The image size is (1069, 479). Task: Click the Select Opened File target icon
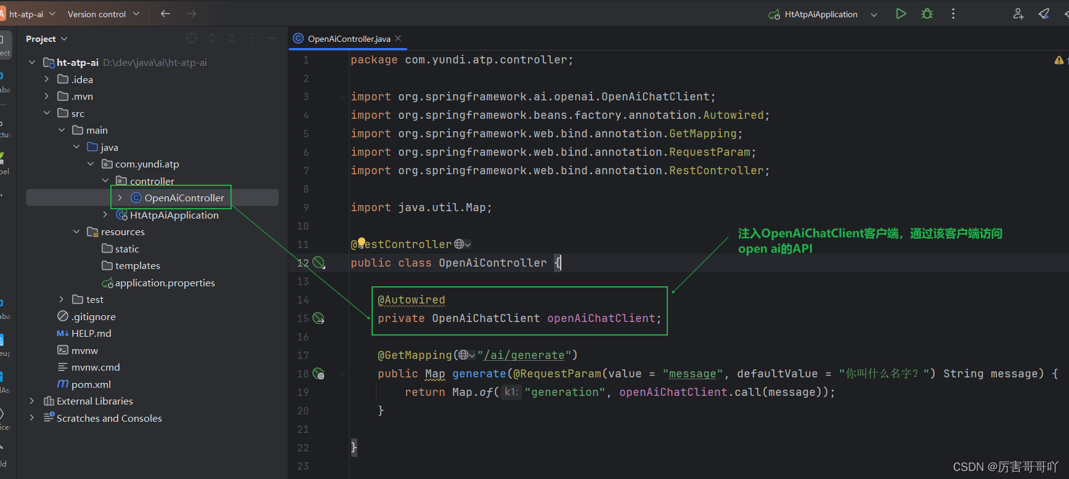[192, 38]
